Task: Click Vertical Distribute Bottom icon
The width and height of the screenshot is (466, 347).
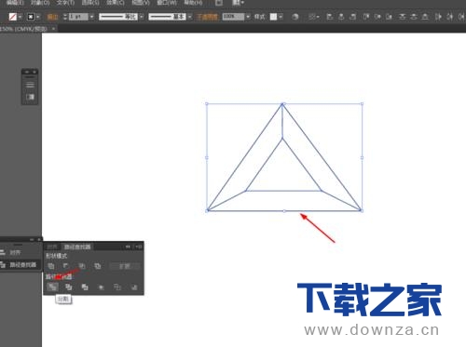Action: 425,17
